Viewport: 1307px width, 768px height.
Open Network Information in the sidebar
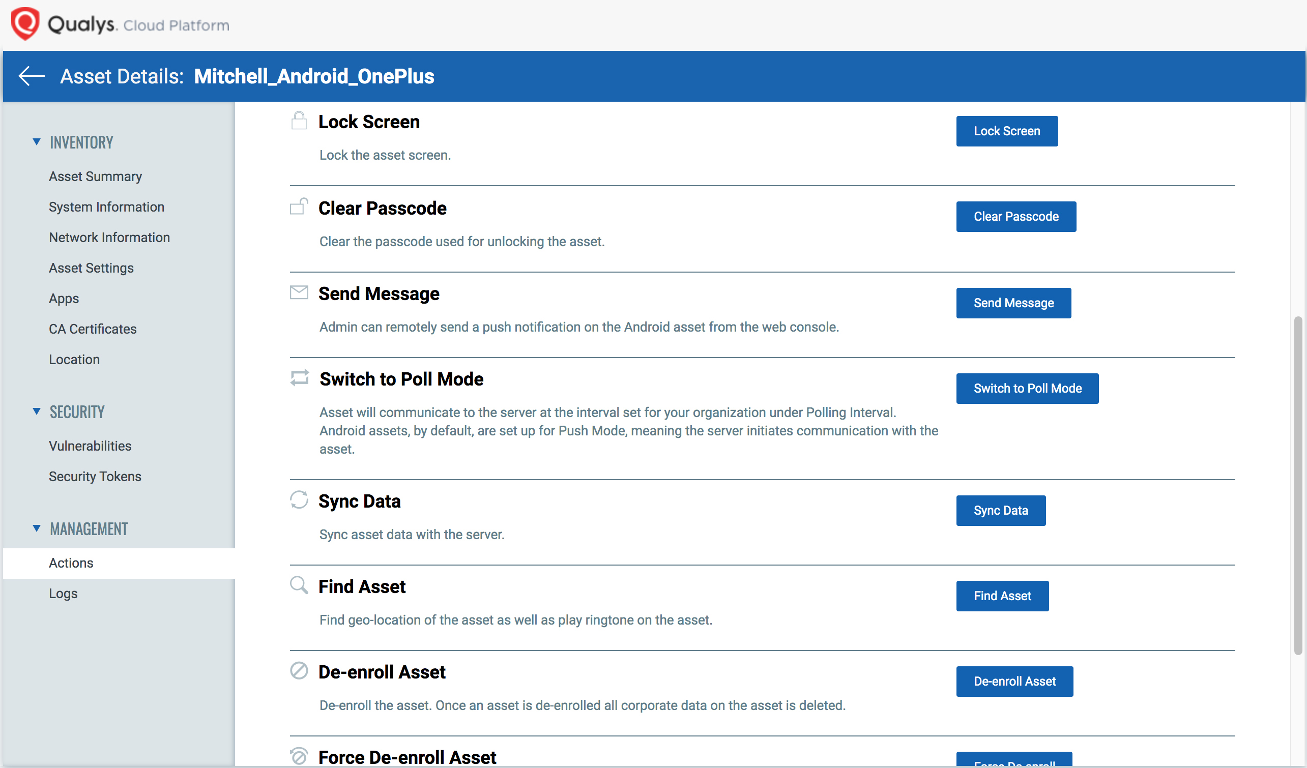coord(109,237)
